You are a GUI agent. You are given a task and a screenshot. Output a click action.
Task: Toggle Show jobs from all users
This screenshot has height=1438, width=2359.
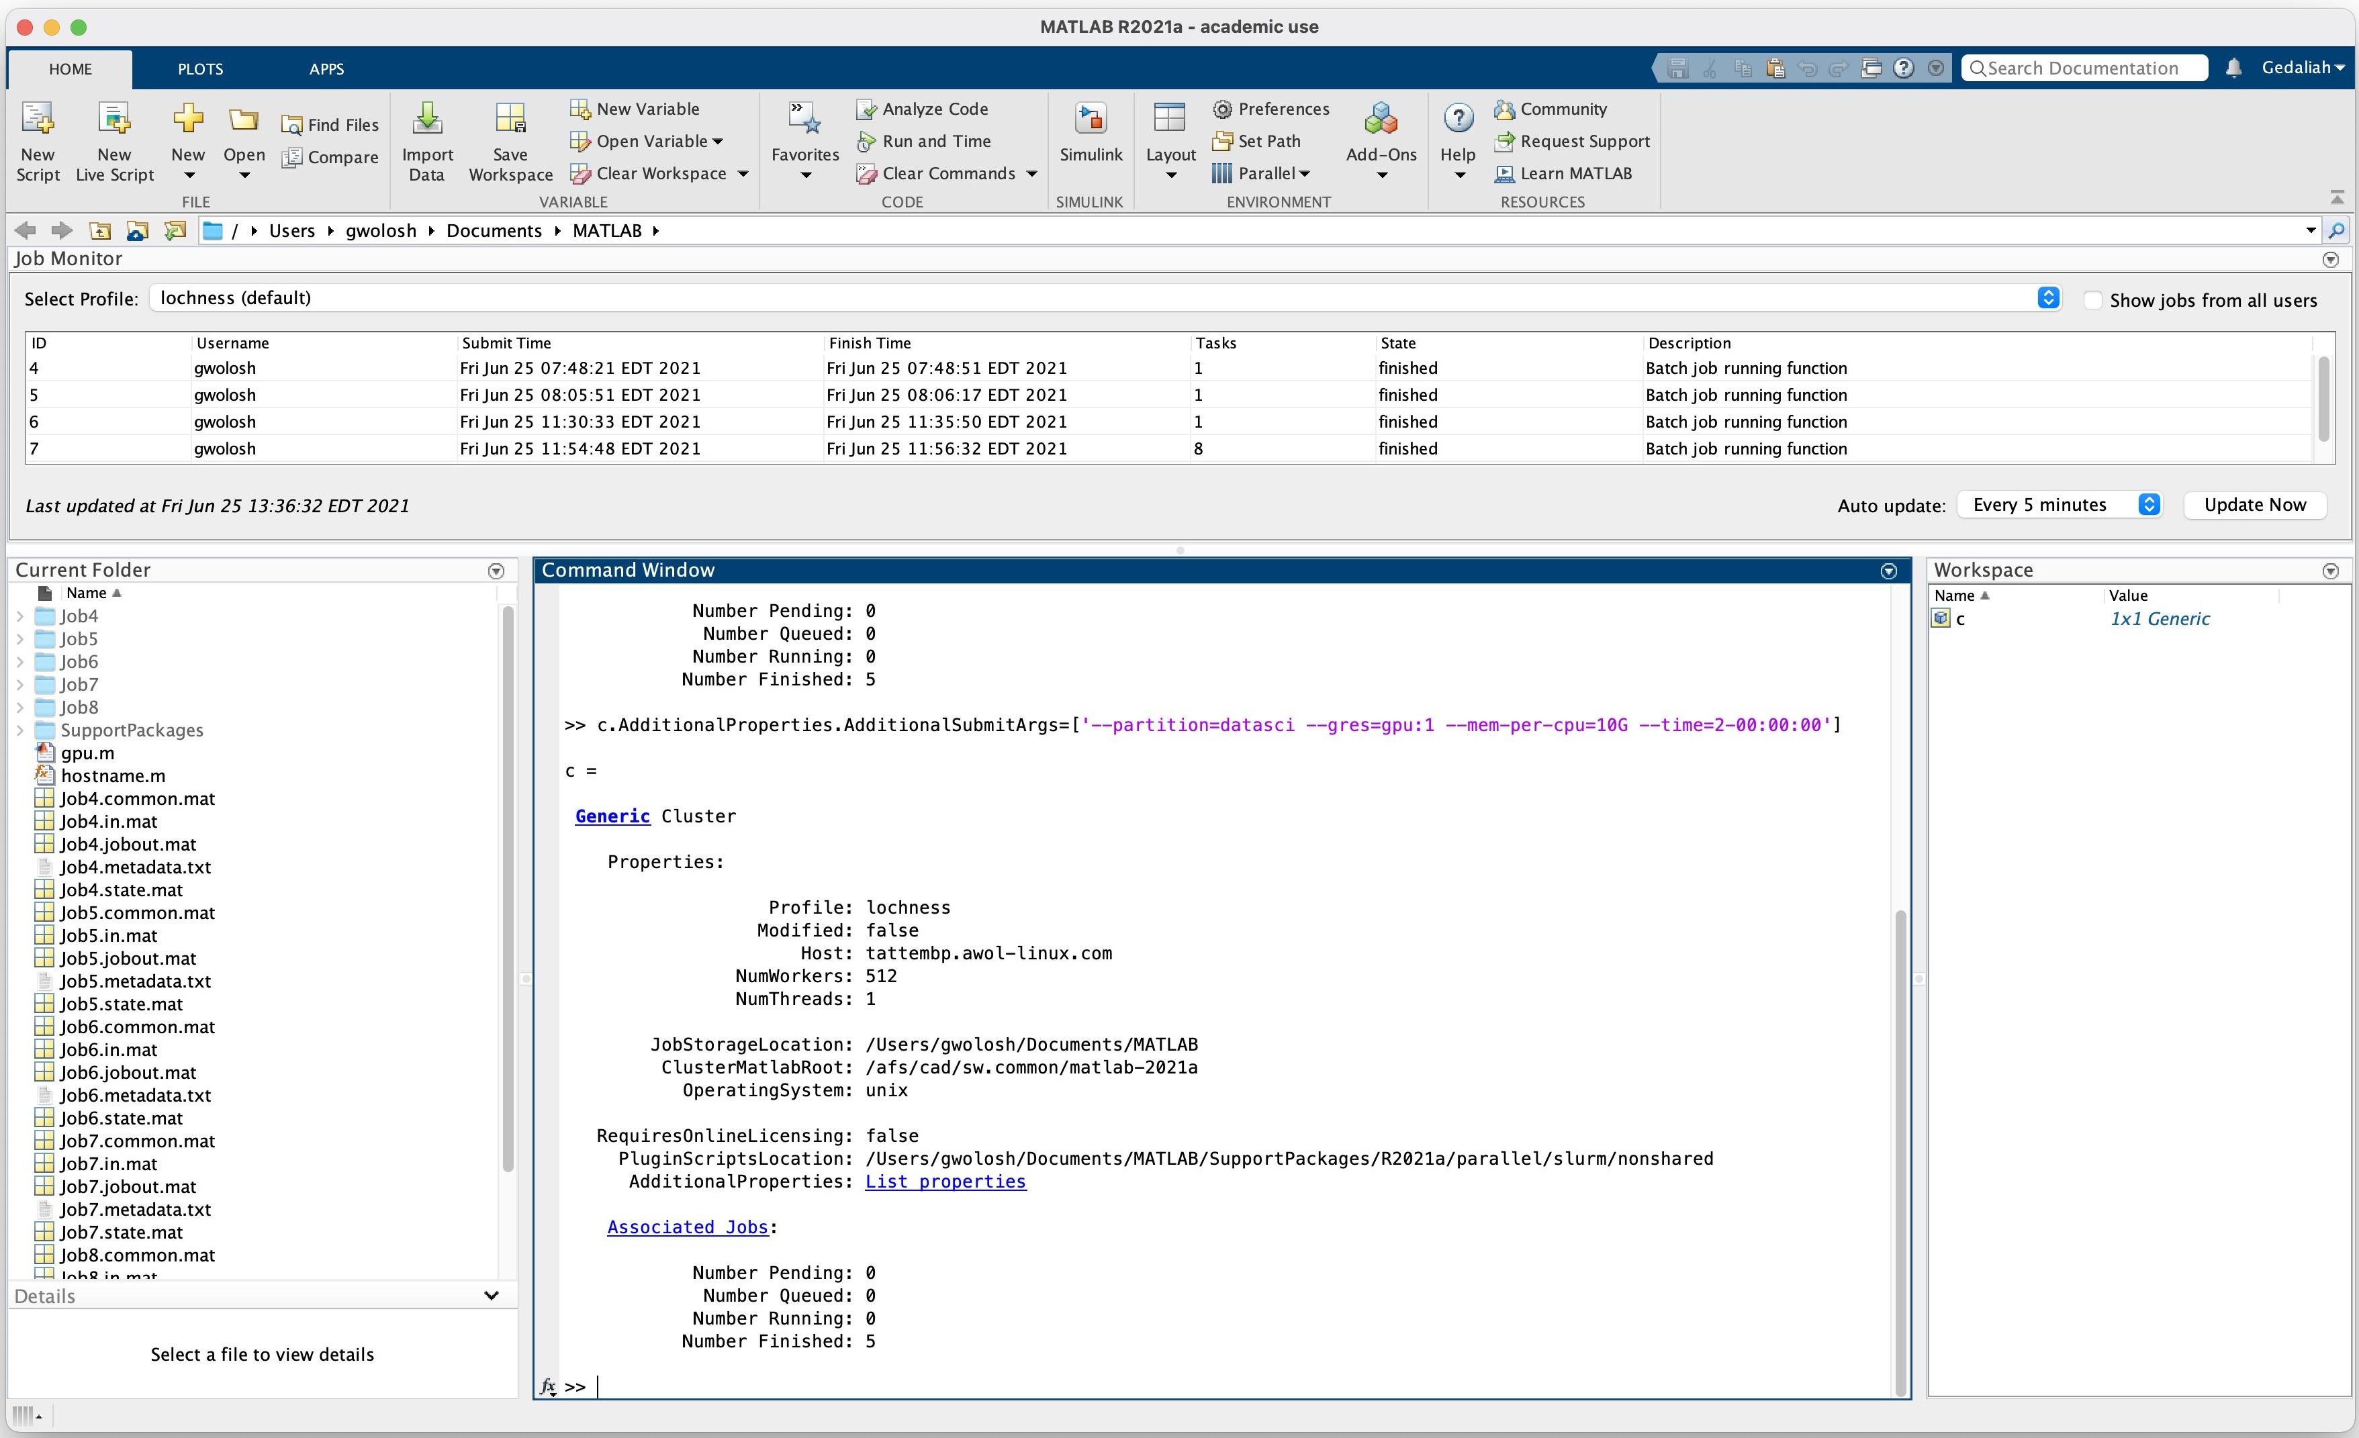2090,299
